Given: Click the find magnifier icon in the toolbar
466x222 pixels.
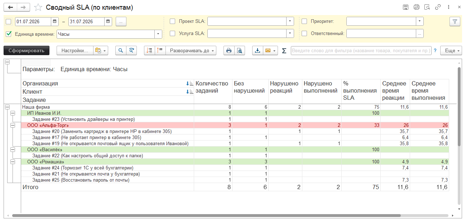Looking at the screenshot, I should (121, 51).
